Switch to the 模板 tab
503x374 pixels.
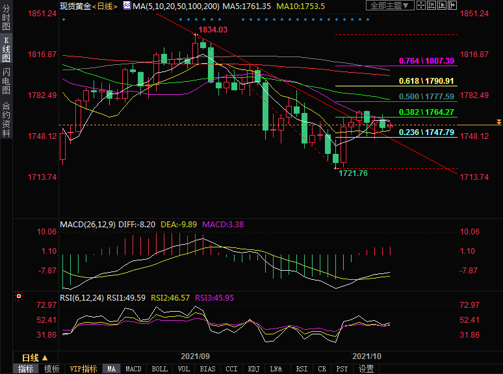tap(52, 369)
